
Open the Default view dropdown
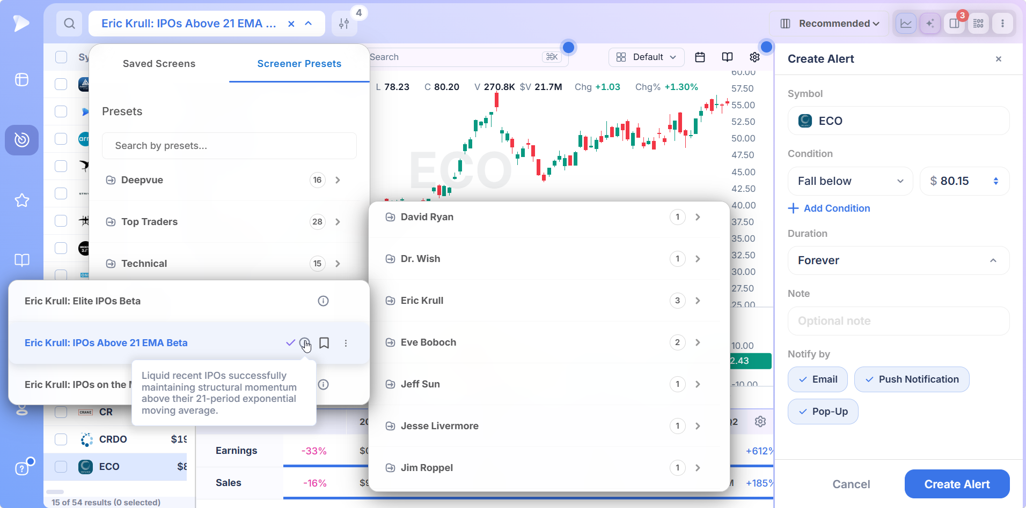click(646, 57)
